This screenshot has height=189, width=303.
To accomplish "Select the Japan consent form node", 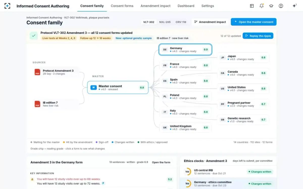I will pyautogui.click(x=243, y=57).
